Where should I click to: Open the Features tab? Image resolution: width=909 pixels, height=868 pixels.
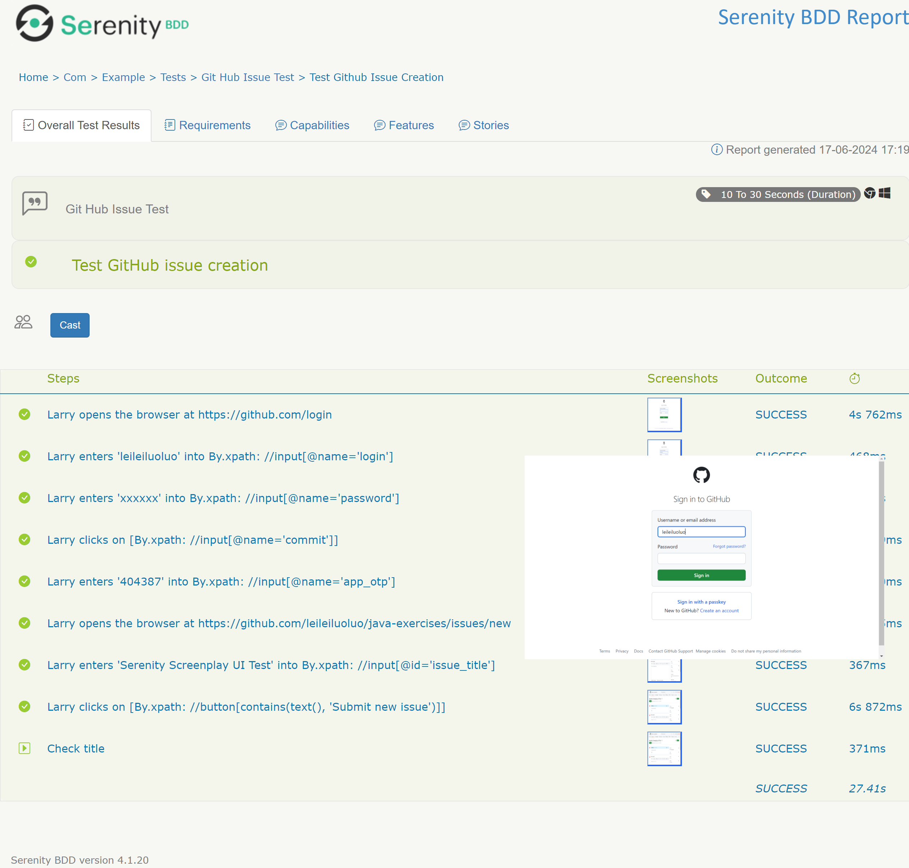[404, 125]
